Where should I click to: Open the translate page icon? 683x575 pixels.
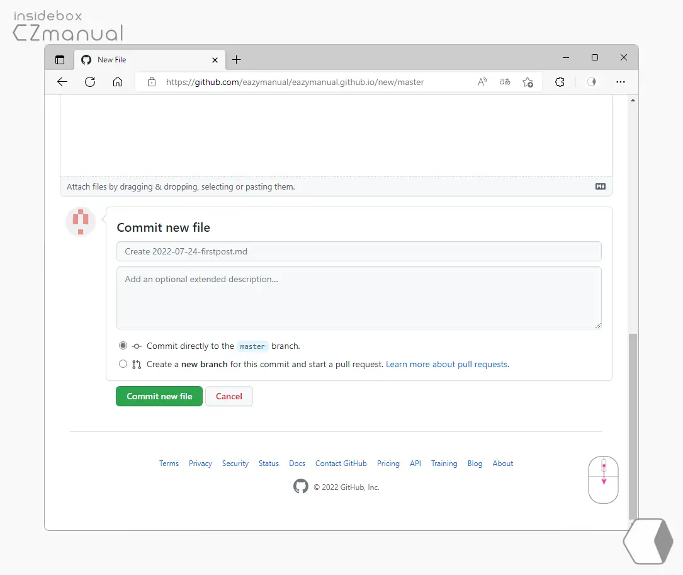(x=505, y=81)
